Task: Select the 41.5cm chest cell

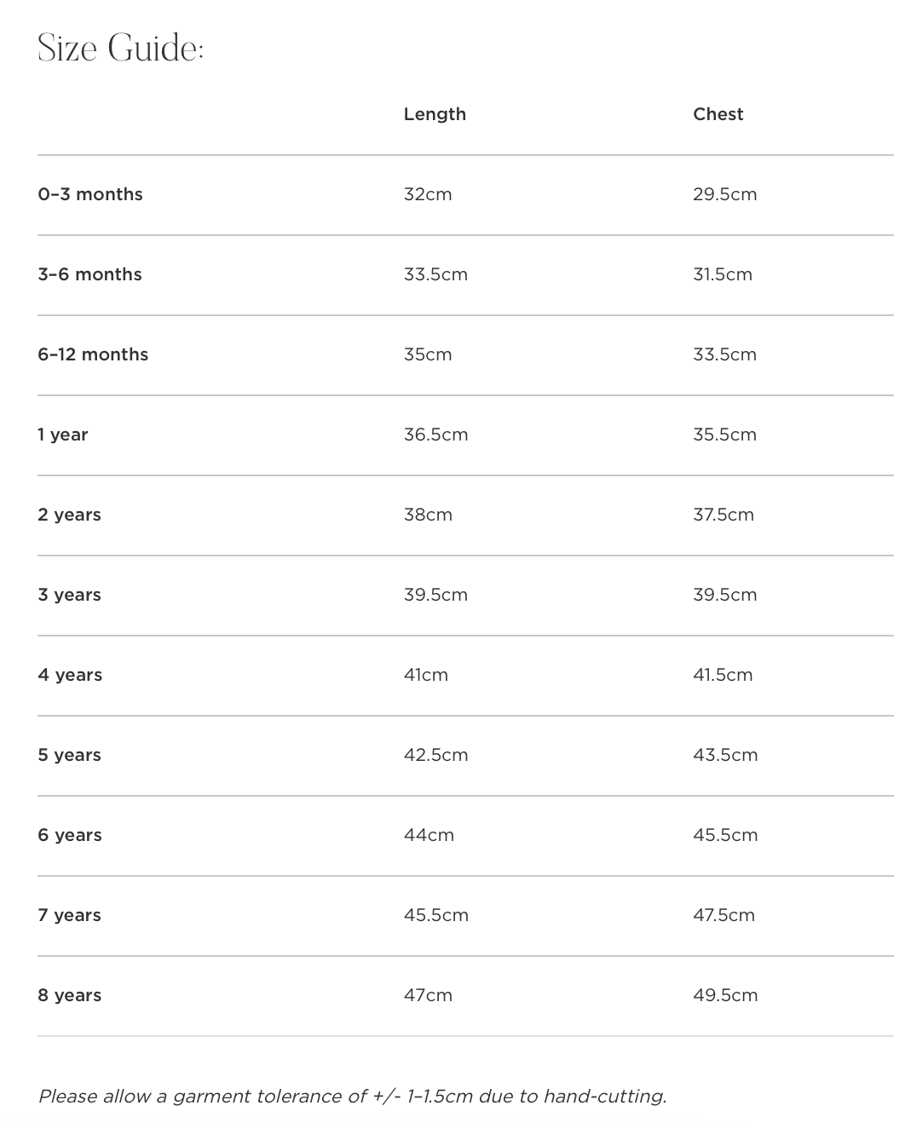Action: [x=723, y=675]
